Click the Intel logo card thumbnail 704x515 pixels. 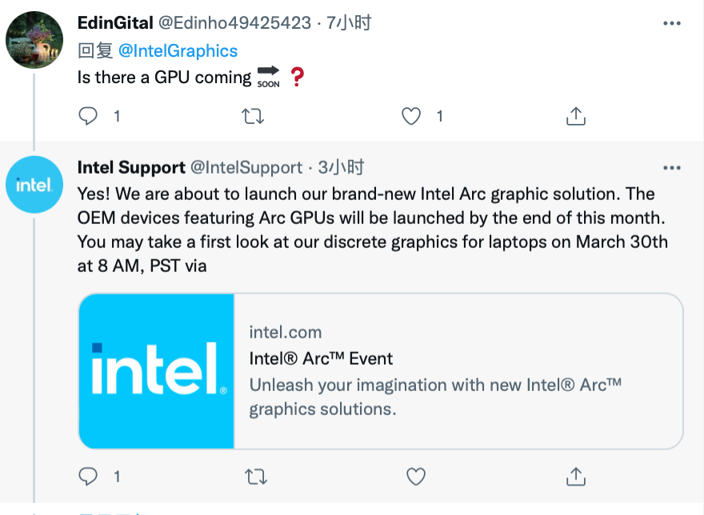(x=157, y=371)
